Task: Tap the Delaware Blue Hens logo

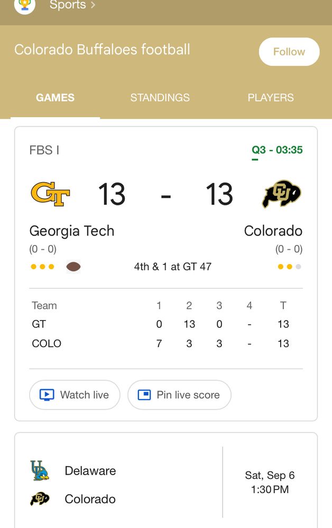Action: point(40,470)
